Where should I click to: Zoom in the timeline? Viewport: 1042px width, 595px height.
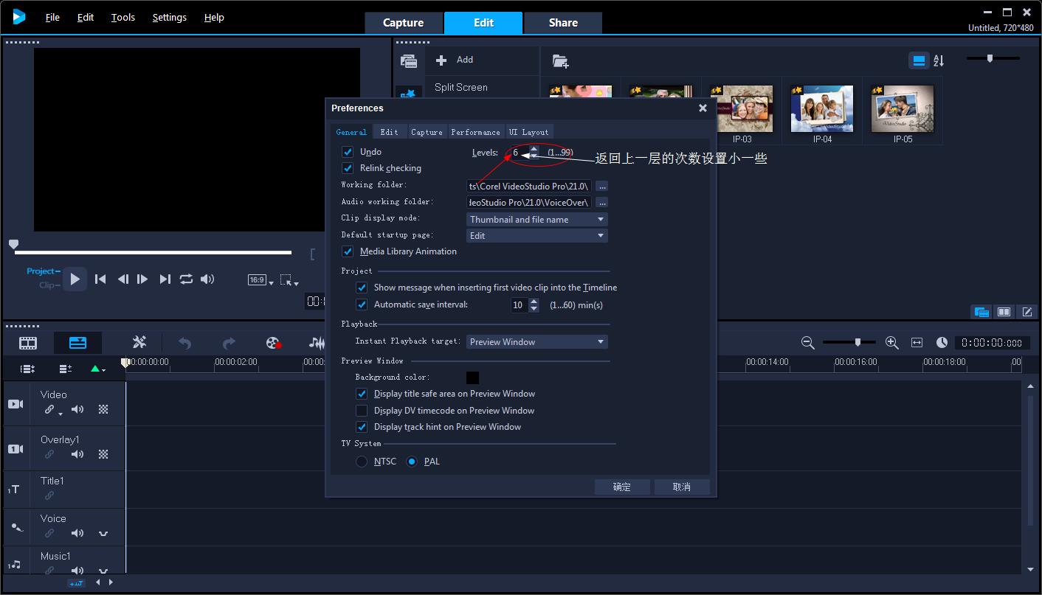(891, 343)
